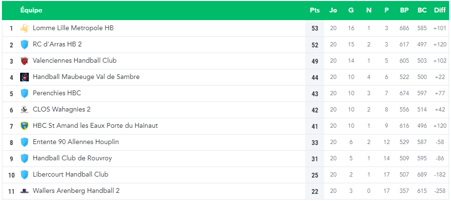Click the CLOS Wahagnies 2 logo
Image resolution: width=451 pixels, height=201 pixels.
point(24,110)
